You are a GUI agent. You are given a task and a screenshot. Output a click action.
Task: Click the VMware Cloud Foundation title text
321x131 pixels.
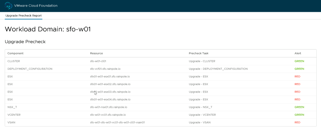pos(36,6)
